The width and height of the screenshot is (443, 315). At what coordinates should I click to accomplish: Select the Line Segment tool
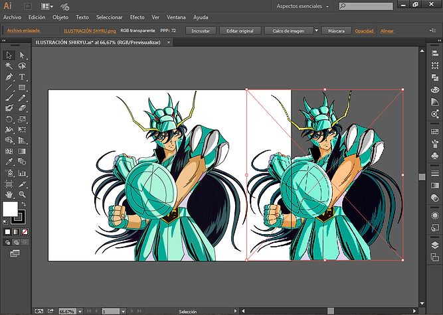point(9,88)
